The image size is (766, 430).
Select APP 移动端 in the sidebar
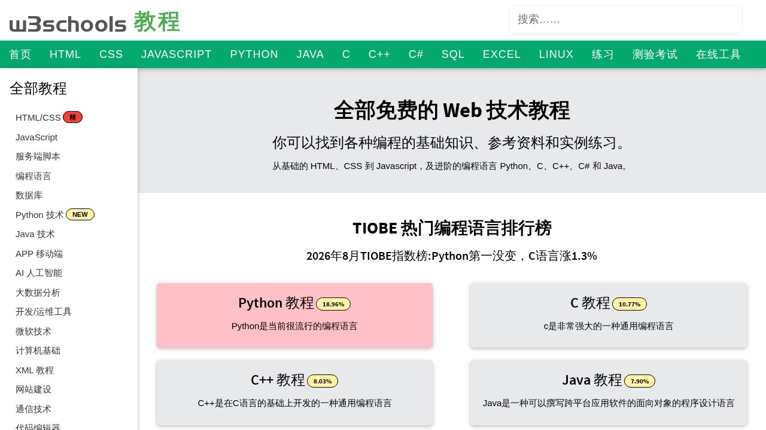[x=39, y=254]
